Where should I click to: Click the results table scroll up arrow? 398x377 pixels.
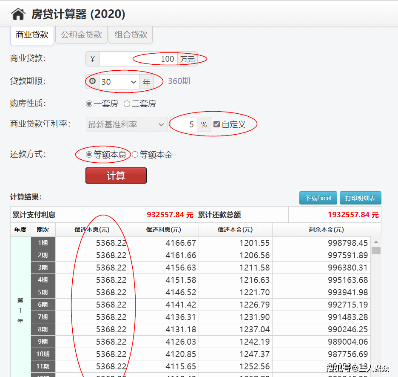coord(376,242)
